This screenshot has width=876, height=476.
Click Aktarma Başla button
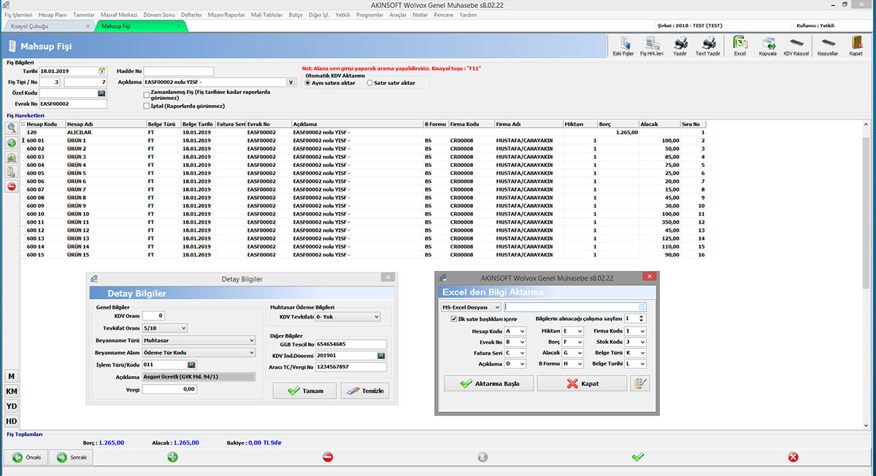(x=488, y=383)
